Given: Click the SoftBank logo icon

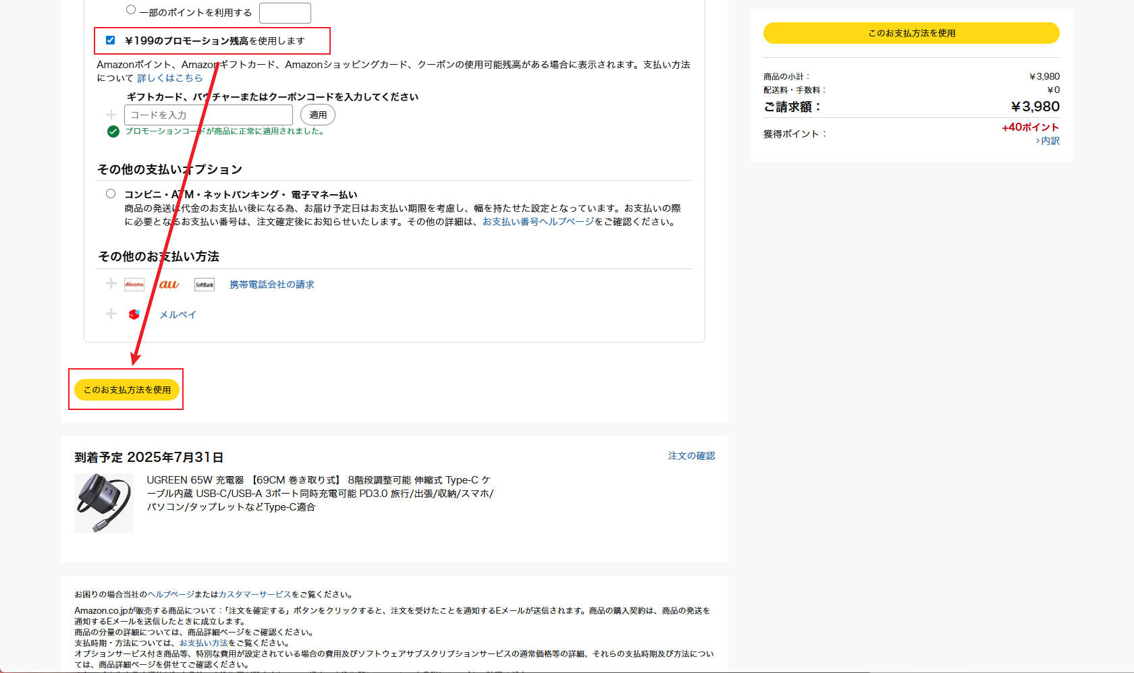Looking at the screenshot, I should tap(205, 285).
